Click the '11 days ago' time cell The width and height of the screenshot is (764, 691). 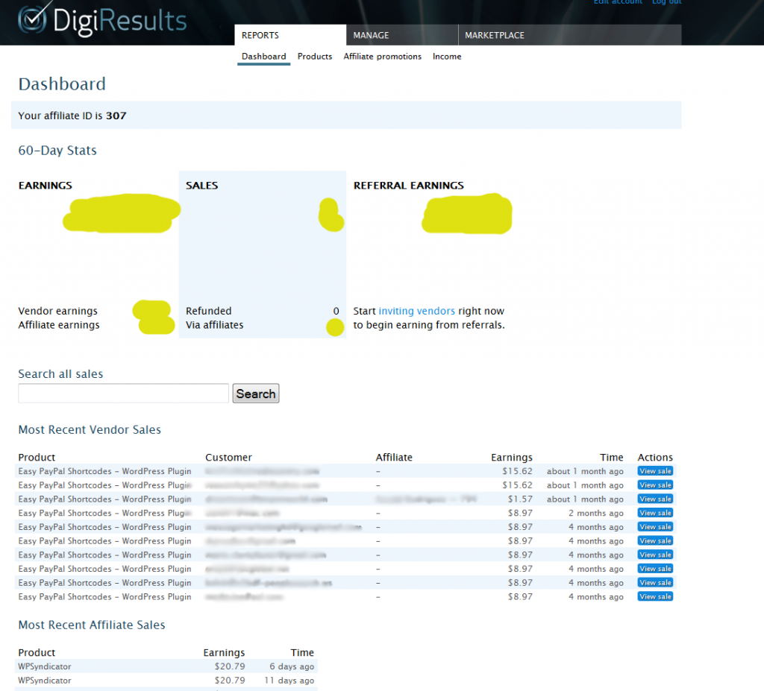point(289,681)
